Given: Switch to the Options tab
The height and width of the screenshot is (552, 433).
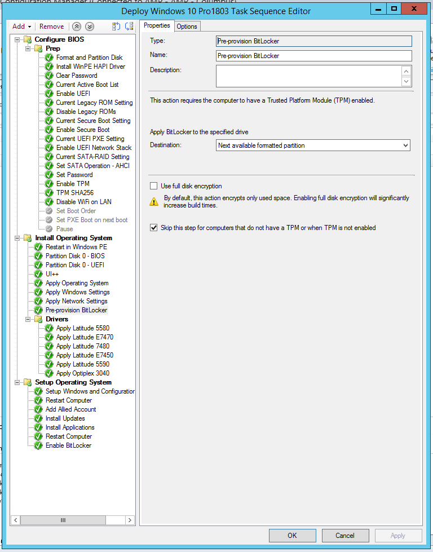Looking at the screenshot, I should (187, 27).
